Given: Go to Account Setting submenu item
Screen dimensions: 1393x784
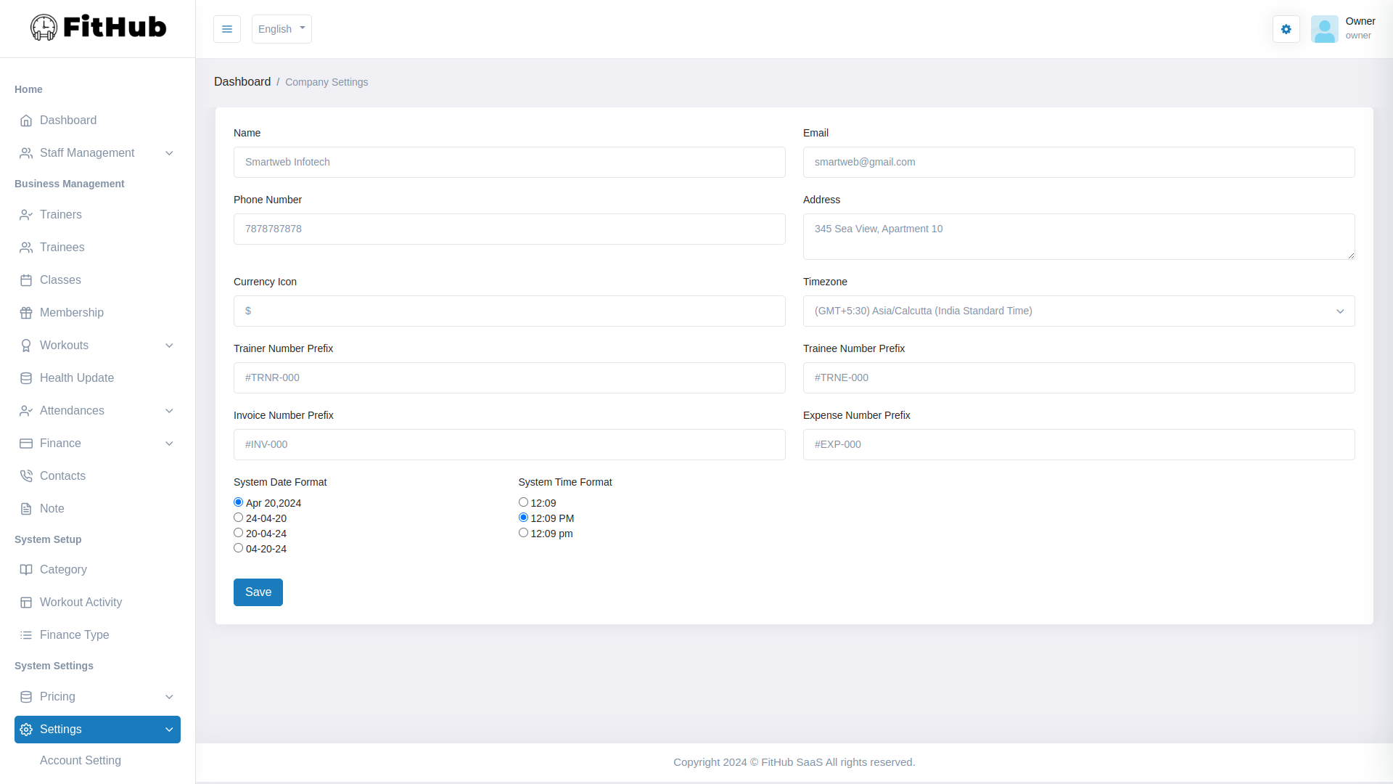Looking at the screenshot, I should [x=81, y=761].
